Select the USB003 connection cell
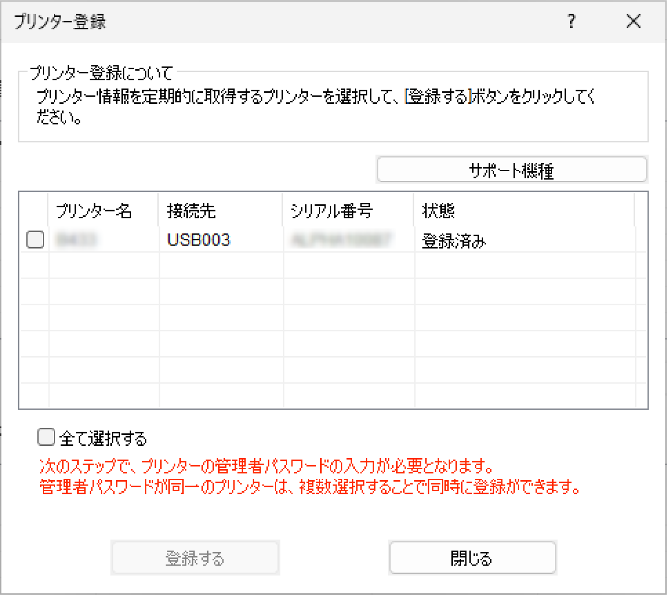The height and width of the screenshot is (595, 667). tap(198, 240)
